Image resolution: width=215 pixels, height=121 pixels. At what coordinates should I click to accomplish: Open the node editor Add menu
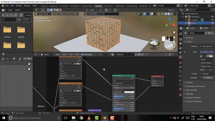click(x=71, y=54)
